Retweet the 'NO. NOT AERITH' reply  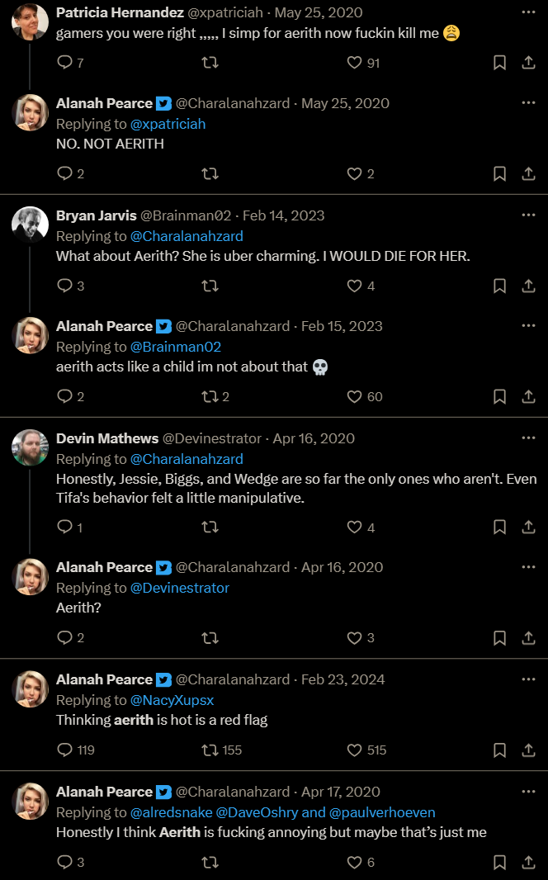coord(210,173)
